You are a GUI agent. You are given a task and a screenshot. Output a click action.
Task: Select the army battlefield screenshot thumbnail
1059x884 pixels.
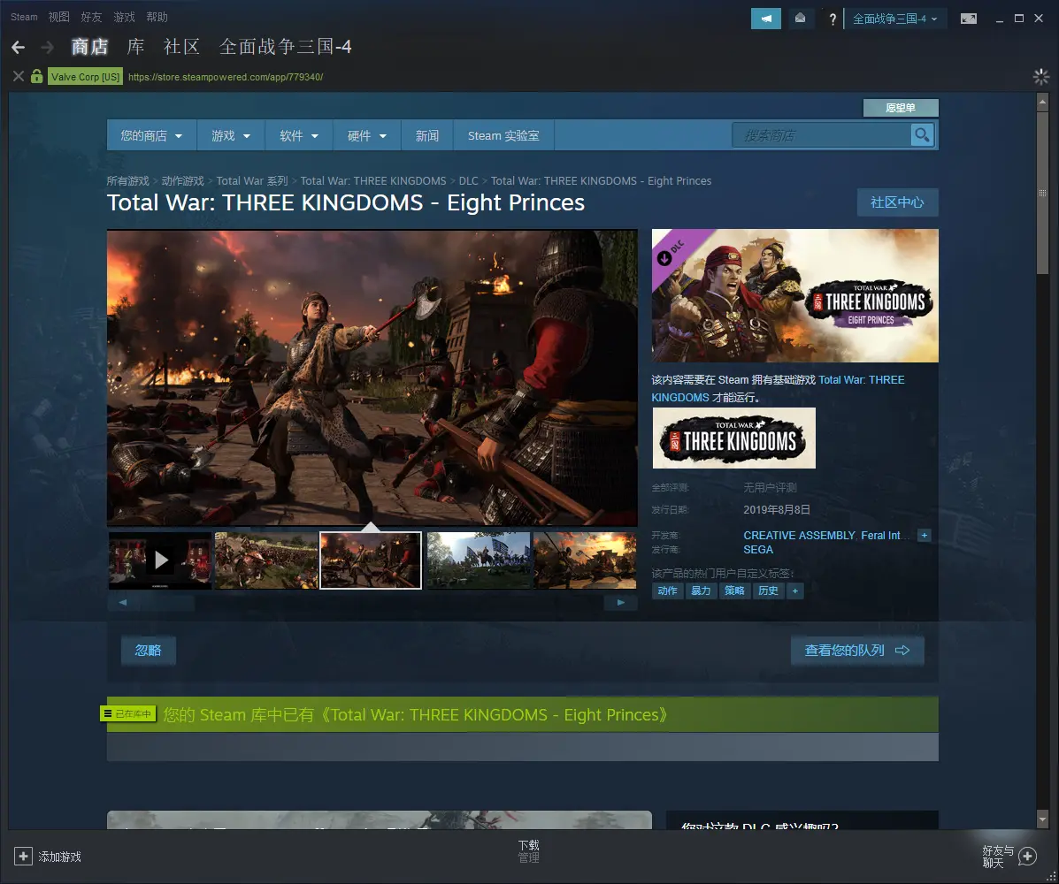(266, 560)
